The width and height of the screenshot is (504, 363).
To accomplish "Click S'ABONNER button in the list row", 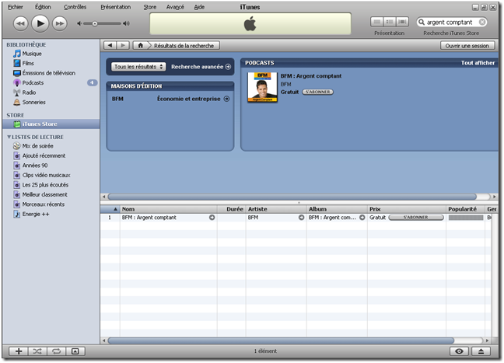I will (x=416, y=218).
